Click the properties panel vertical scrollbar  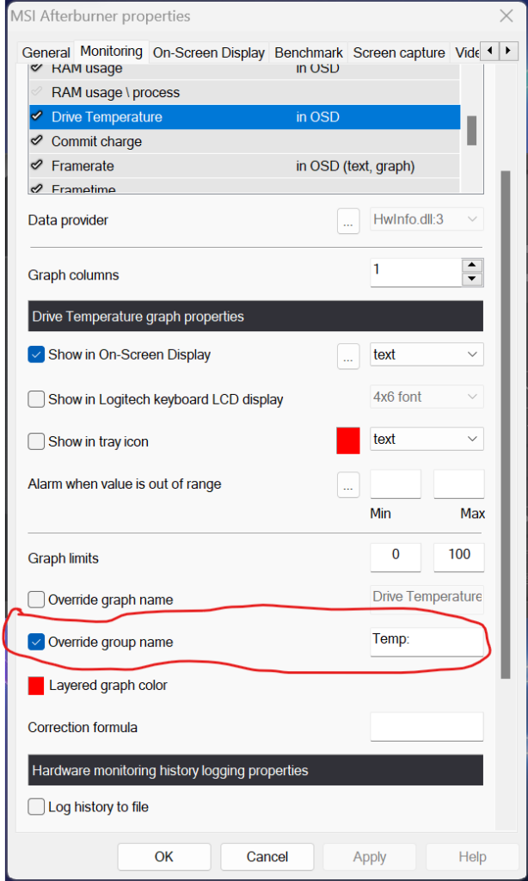tap(506, 424)
